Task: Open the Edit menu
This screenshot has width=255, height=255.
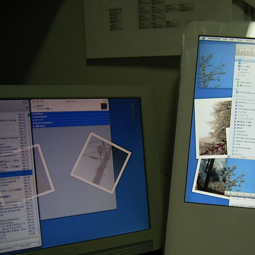Action: coord(232,40)
